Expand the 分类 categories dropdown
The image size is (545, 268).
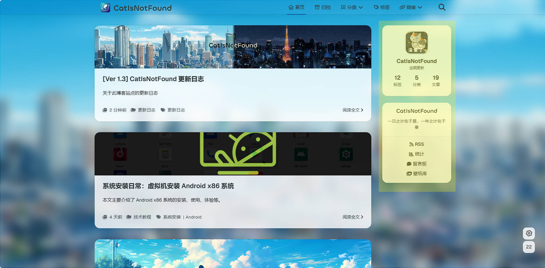pos(352,7)
